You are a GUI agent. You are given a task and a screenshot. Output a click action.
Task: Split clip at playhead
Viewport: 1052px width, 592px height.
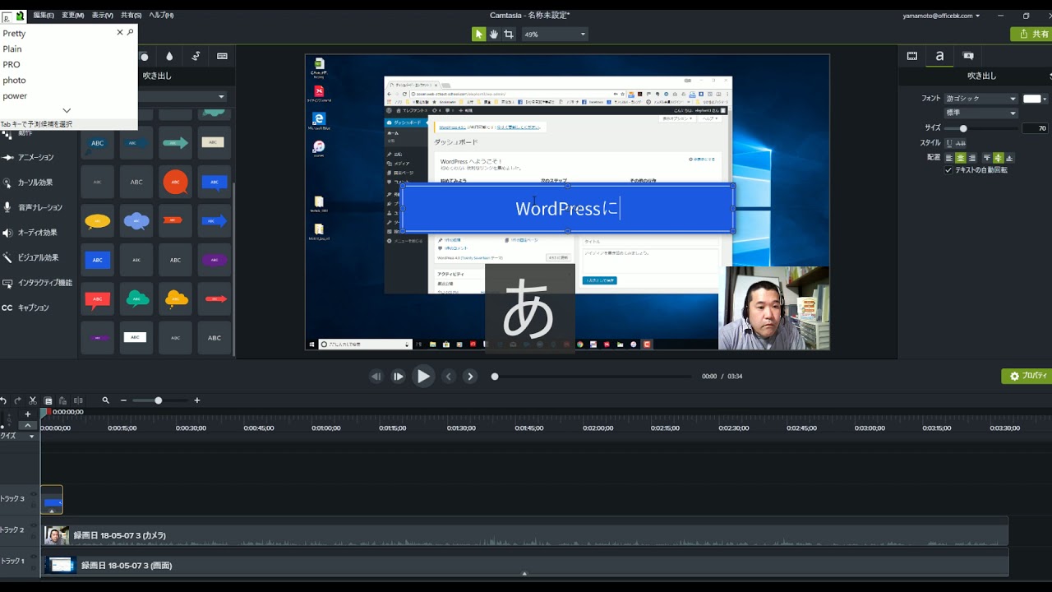pos(78,400)
